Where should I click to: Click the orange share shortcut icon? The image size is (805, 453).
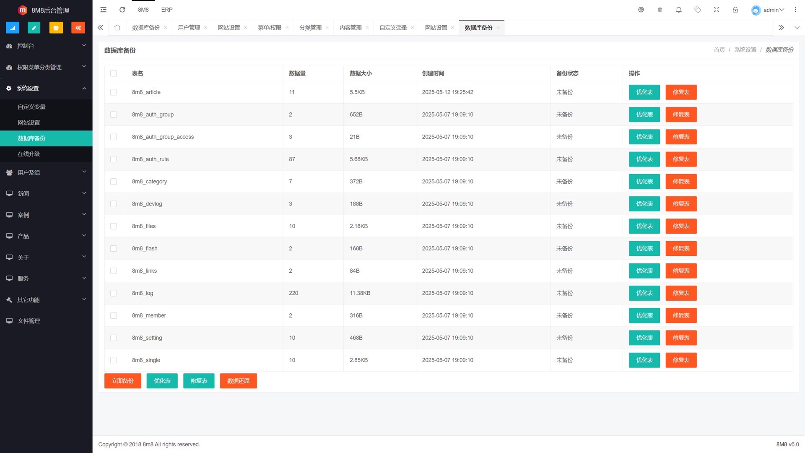click(78, 28)
